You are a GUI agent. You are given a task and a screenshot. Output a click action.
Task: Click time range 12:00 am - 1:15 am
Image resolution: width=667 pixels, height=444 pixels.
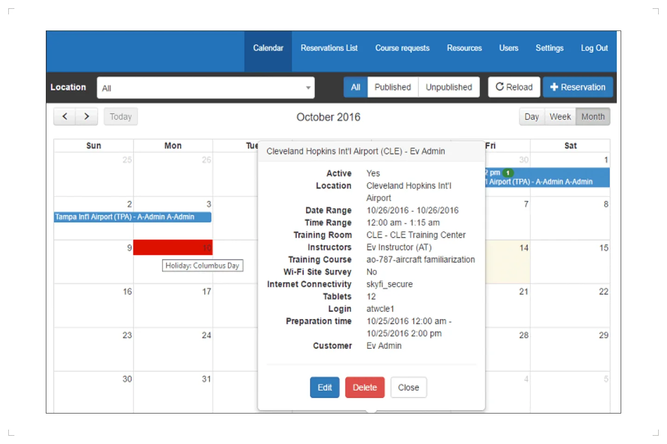pyautogui.click(x=403, y=222)
